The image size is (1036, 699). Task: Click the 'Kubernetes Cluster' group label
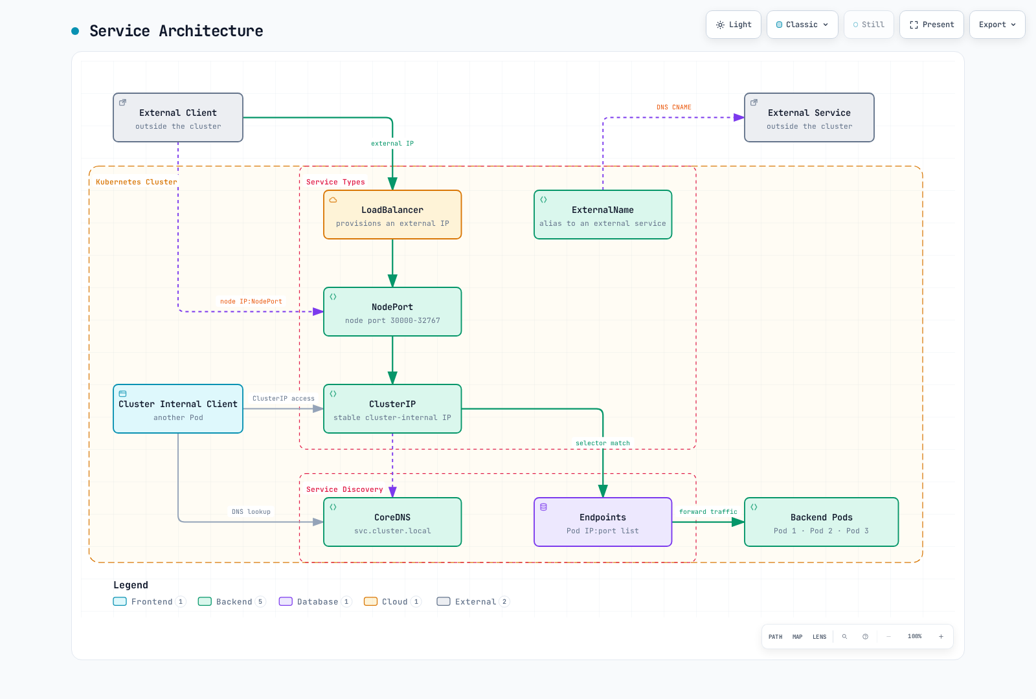(x=136, y=183)
